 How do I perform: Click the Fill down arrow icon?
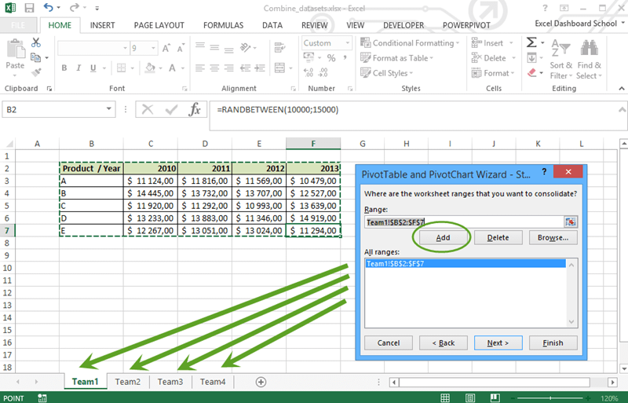click(531, 58)
